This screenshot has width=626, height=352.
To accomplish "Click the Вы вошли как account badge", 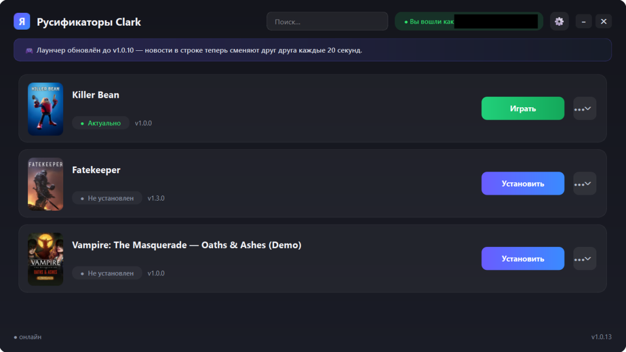I will (469, 22).
